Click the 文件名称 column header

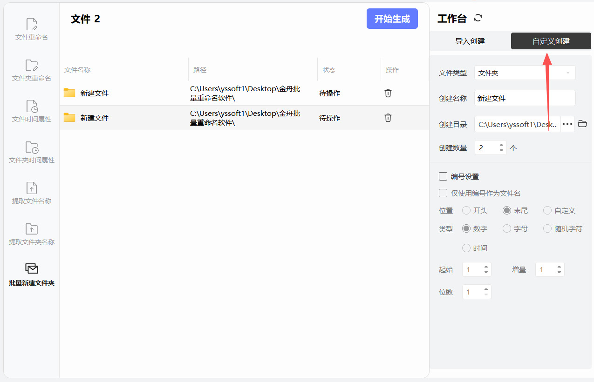click(77, 70)
